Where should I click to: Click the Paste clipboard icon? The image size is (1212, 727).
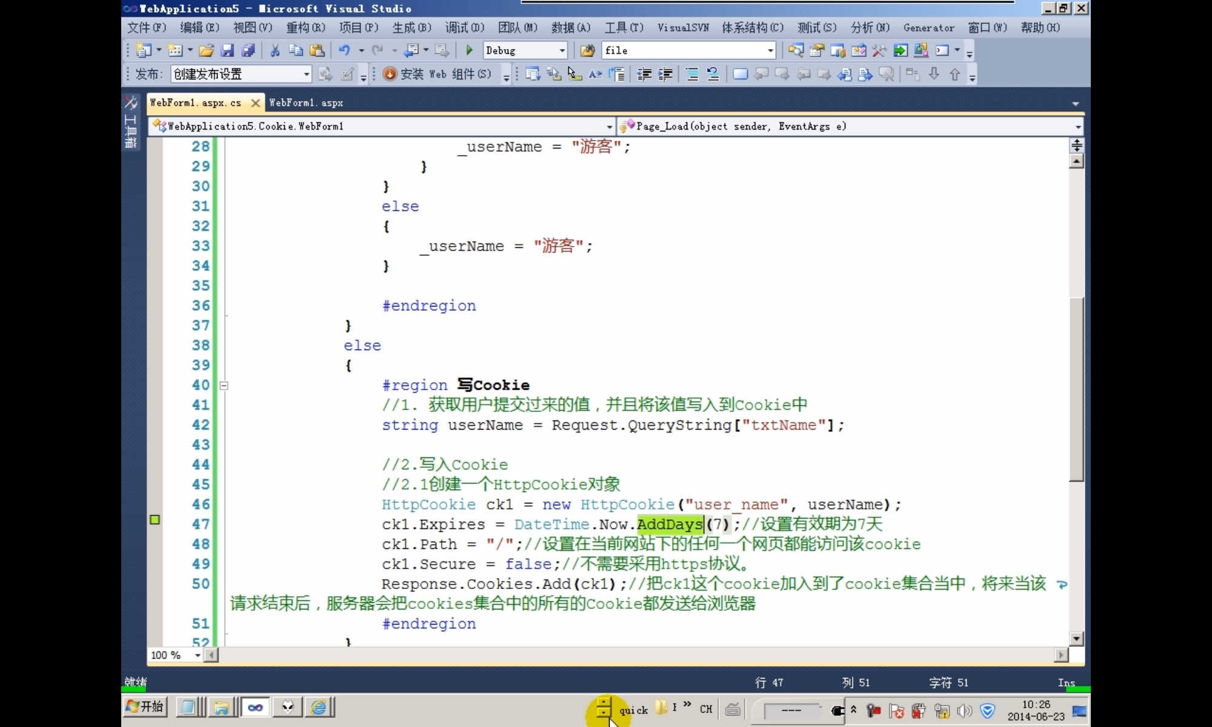[x=317, y=50]
